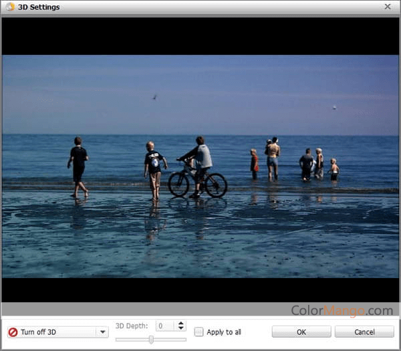The width and height of the screenshot is (401, 351).
Task: Expand the 3D mode dropdown arrow
Action: tap(102, 332)
